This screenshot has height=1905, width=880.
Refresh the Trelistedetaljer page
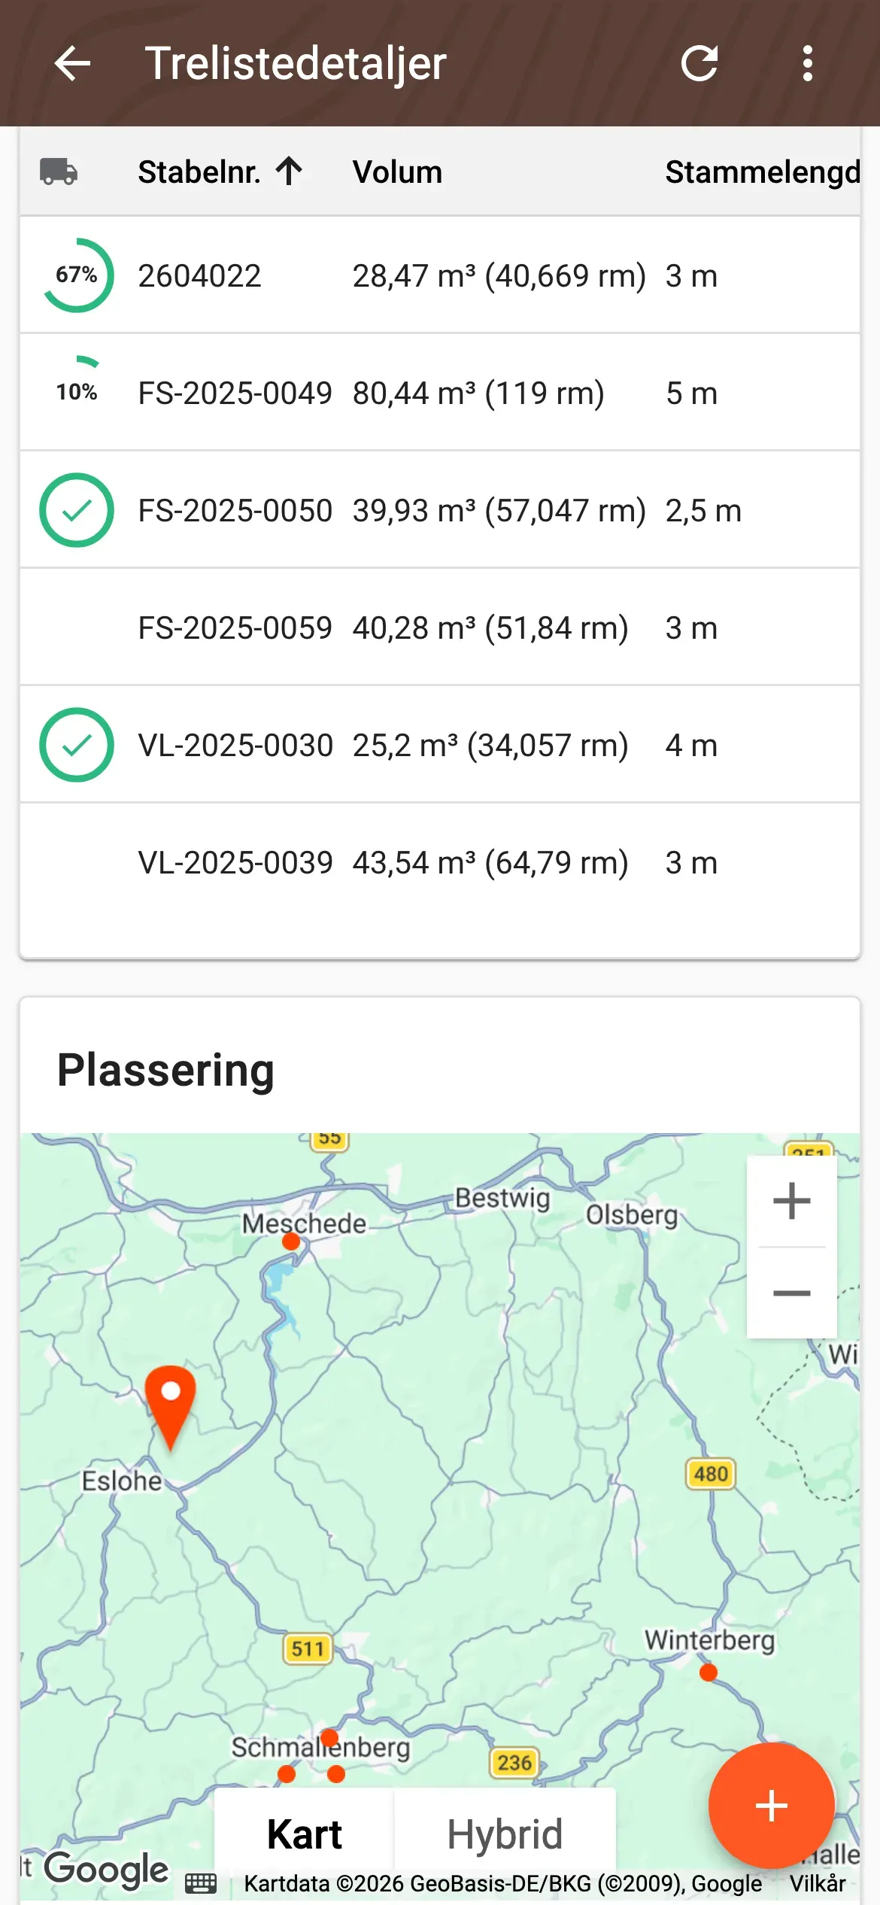click(699, 63)
